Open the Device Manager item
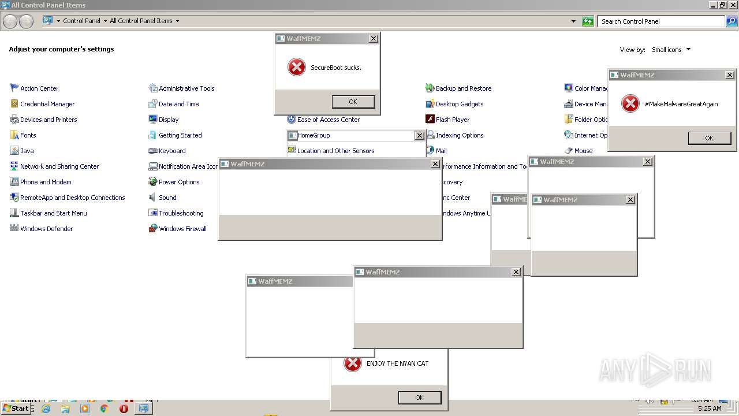The image size is (739, 416). point(586,104)
